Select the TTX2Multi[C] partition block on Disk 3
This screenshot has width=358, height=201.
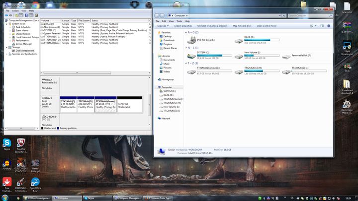click(68, 104)
